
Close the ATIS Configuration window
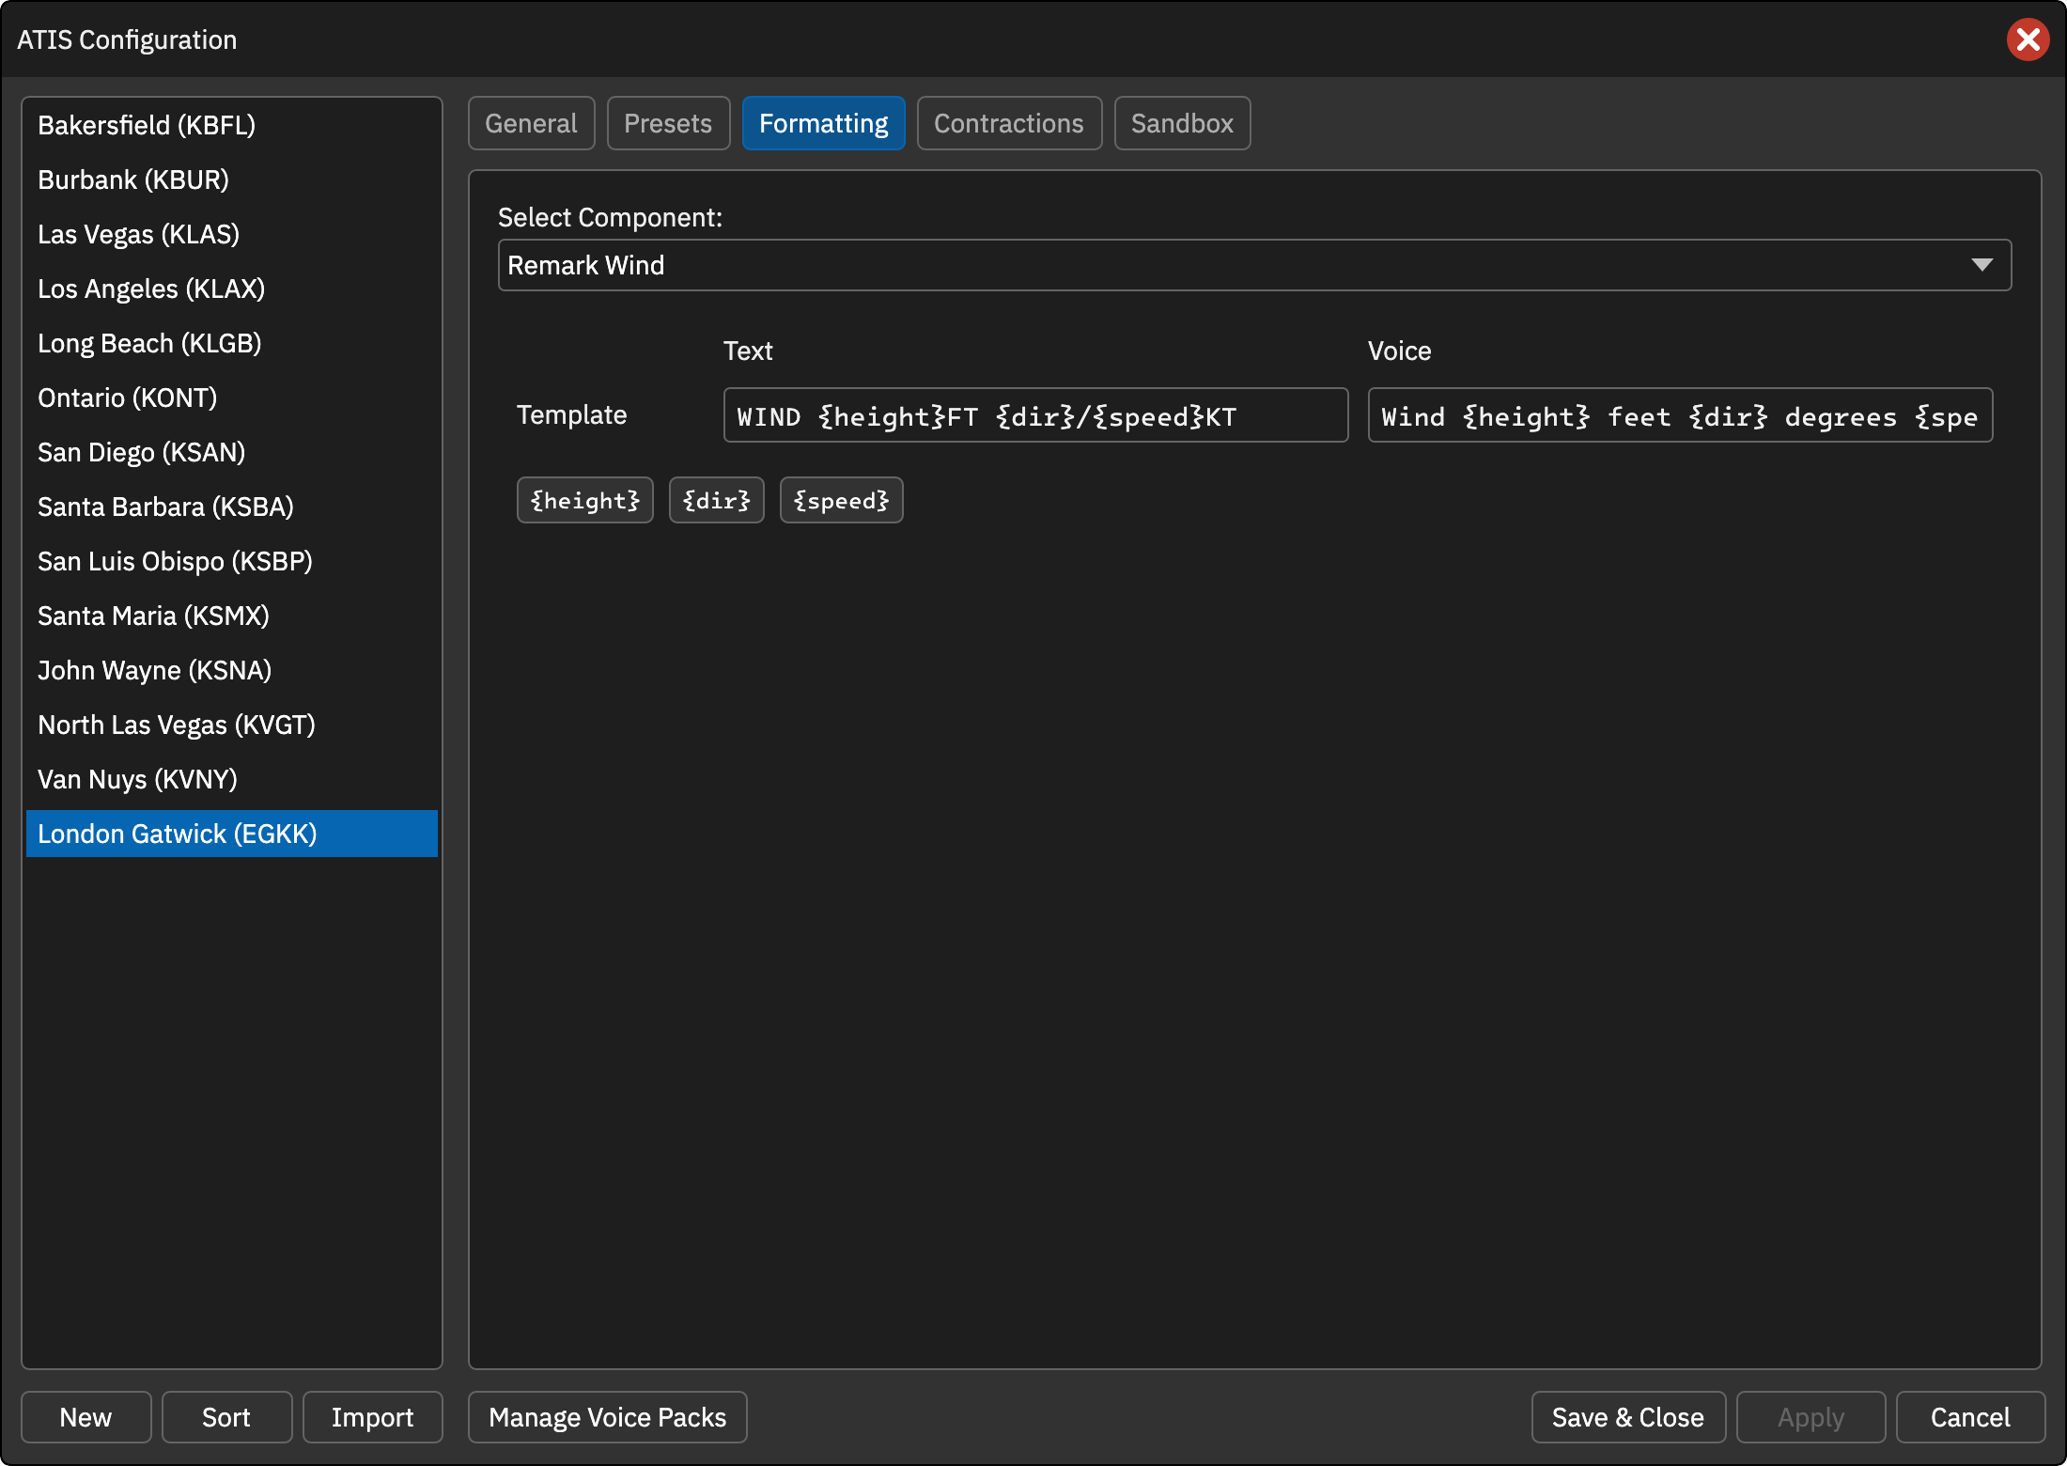click(x=2028, y=39)
